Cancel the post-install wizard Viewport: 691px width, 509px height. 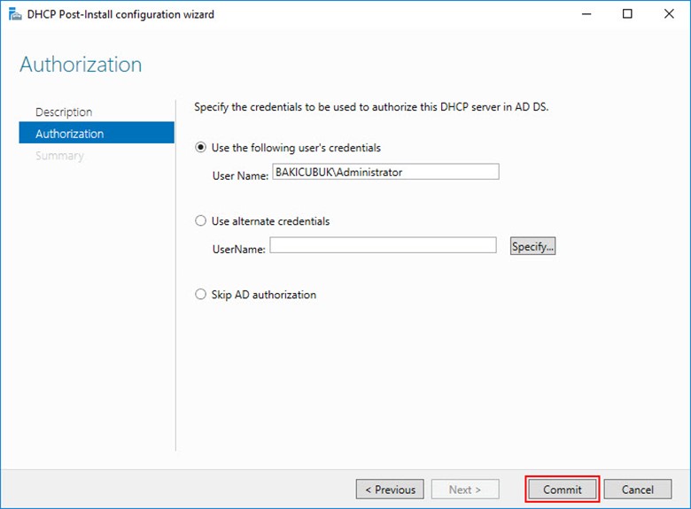point(638,490)
